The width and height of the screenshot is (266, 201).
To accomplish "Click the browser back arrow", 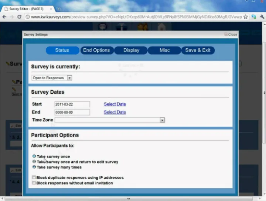I will pos(4,17).
